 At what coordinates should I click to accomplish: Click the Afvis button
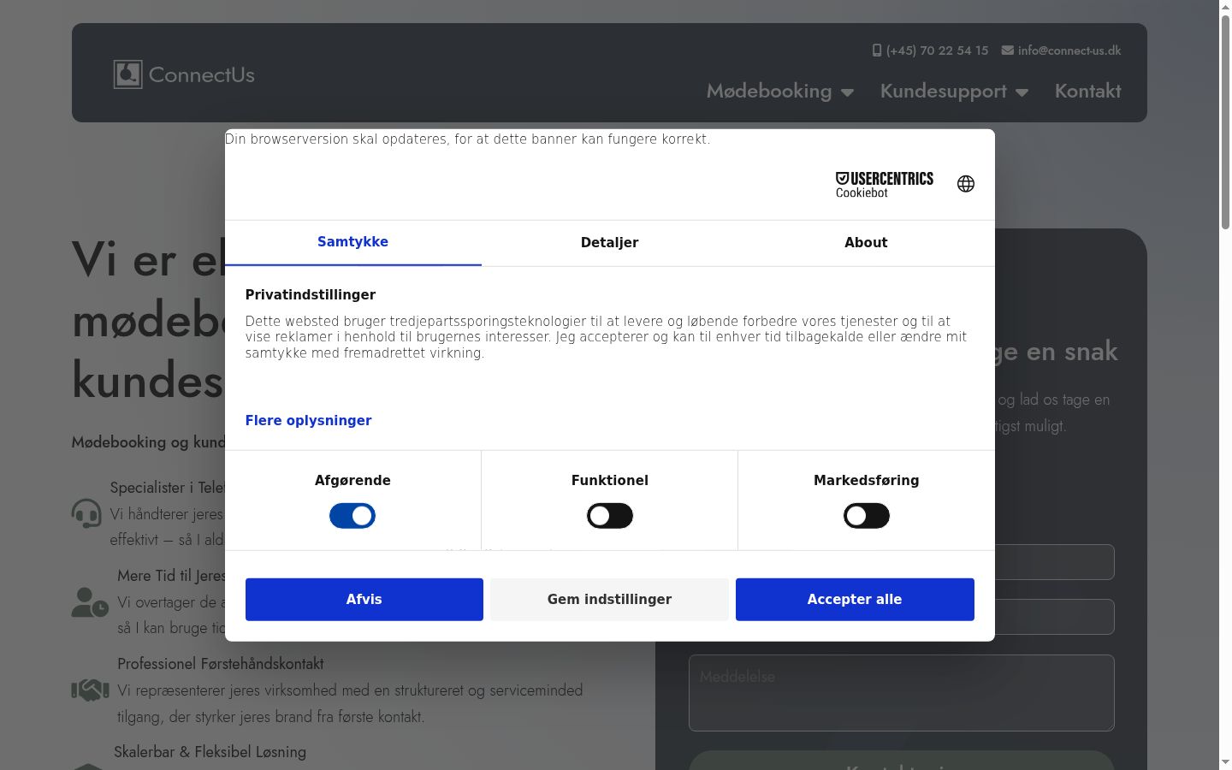point(364,600)
